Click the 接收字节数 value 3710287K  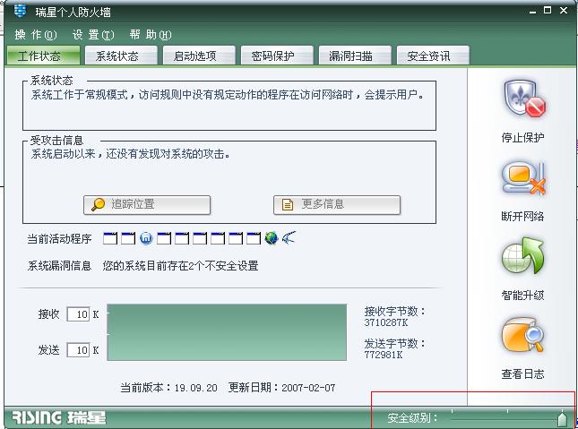pyautogui.click(x=386, y=322)
